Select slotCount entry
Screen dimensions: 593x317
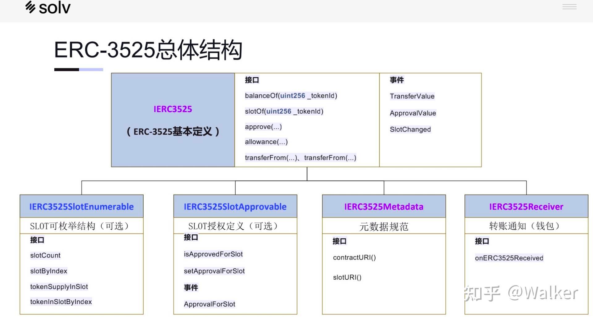[x=45, y=255]
